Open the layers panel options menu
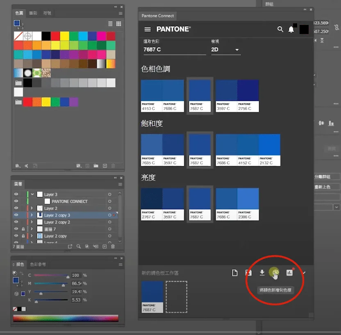 coord(120,184)
